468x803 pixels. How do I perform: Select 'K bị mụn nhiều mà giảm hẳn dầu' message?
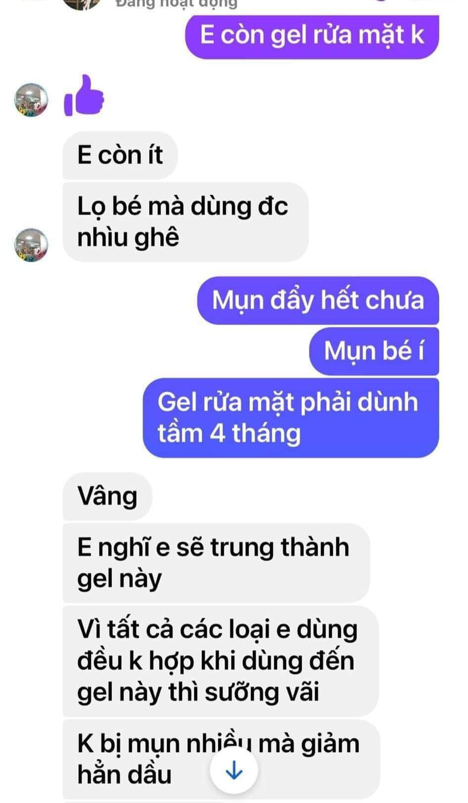click(x=221, y=759)
